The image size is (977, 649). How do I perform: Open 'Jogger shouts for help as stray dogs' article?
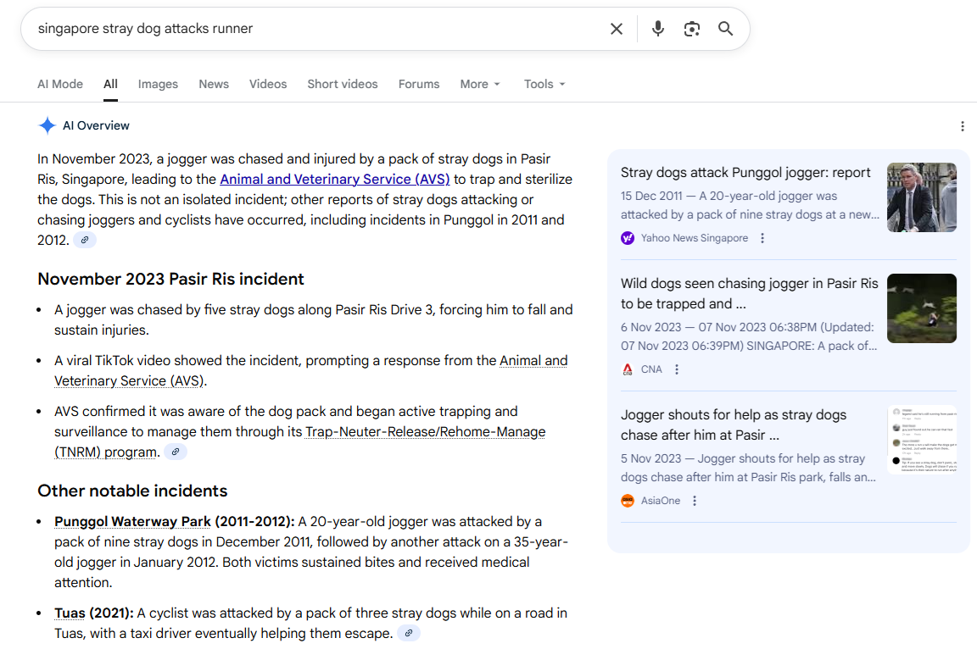[734, 424]
